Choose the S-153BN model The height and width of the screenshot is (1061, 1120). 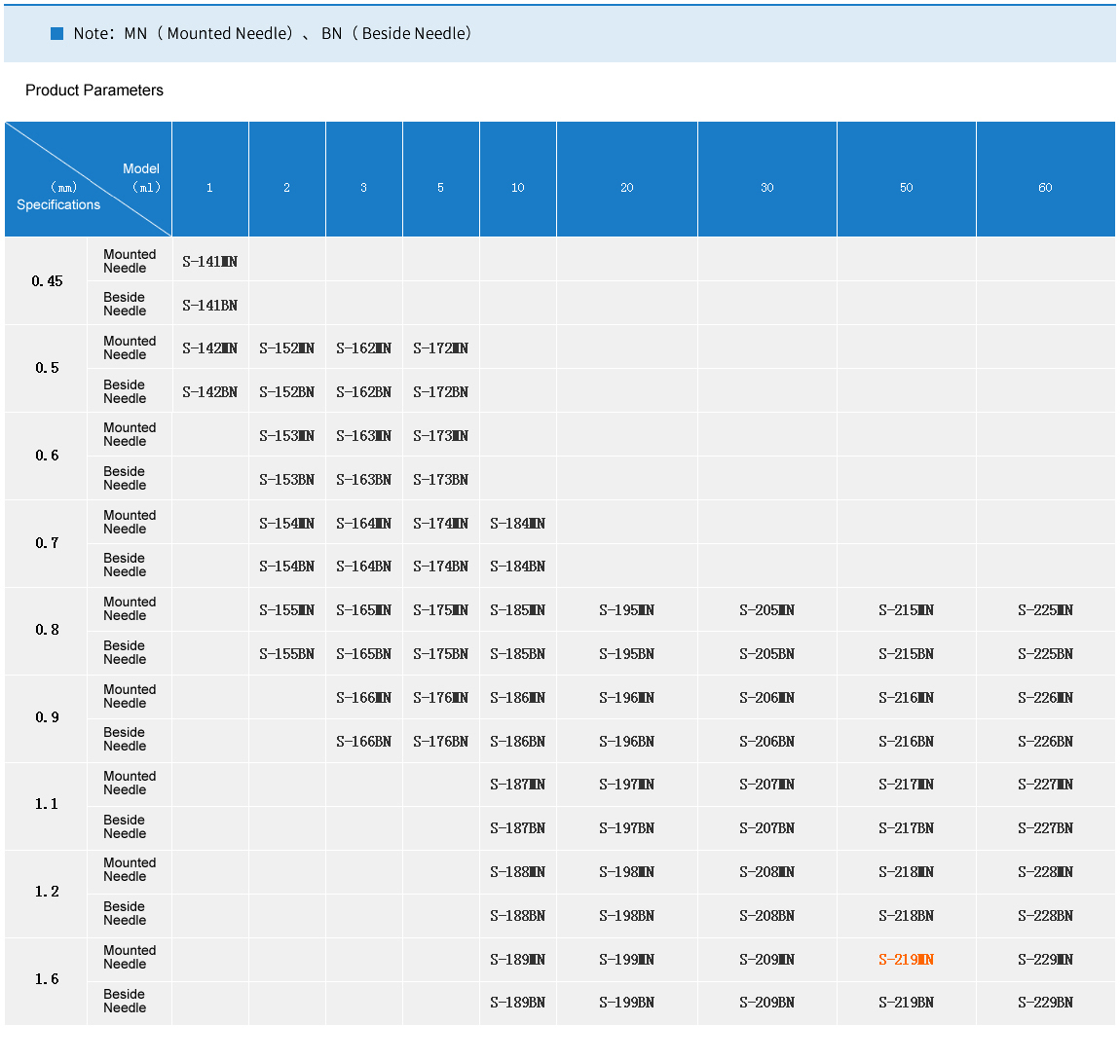click(286, 480)
